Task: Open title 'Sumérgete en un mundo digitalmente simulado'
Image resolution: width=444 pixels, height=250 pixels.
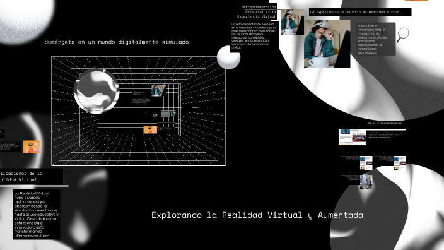Action: pos(117,42)
